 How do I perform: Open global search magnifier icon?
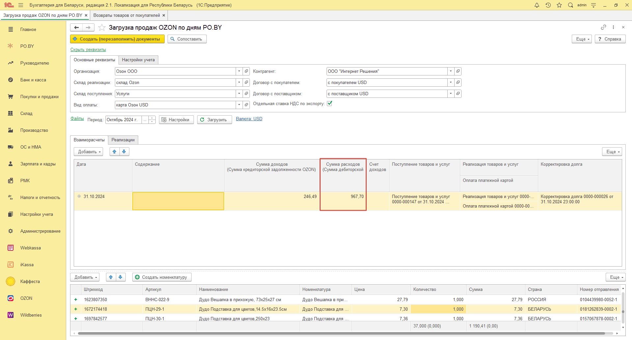[570, 5]
